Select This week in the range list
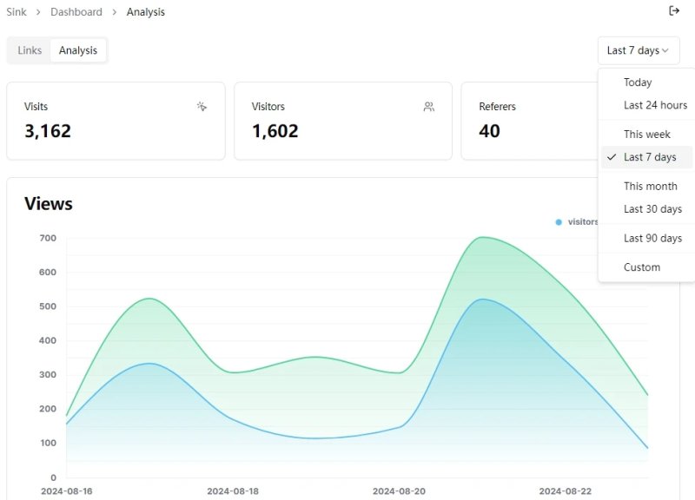 pos(646,135)
